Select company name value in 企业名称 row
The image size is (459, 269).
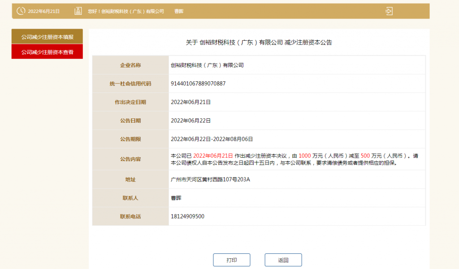coord(207,65)
